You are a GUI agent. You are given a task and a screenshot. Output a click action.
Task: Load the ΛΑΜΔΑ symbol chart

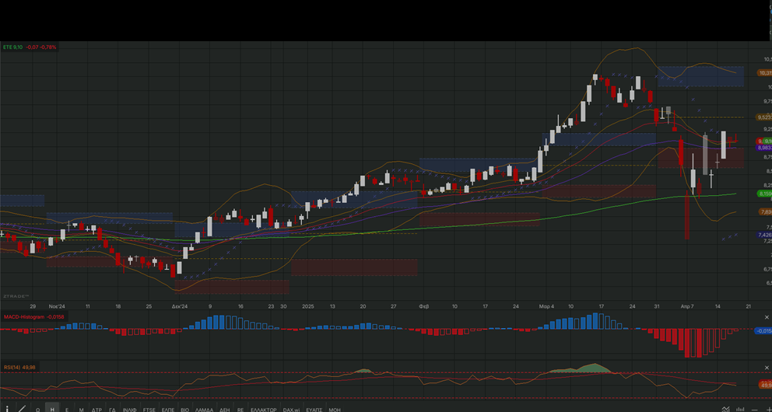click(x=205, y=410)
